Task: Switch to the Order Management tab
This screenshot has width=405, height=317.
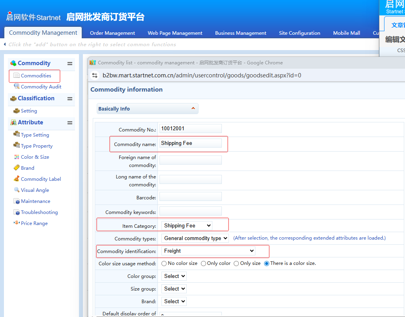Action: click(112, 33)
